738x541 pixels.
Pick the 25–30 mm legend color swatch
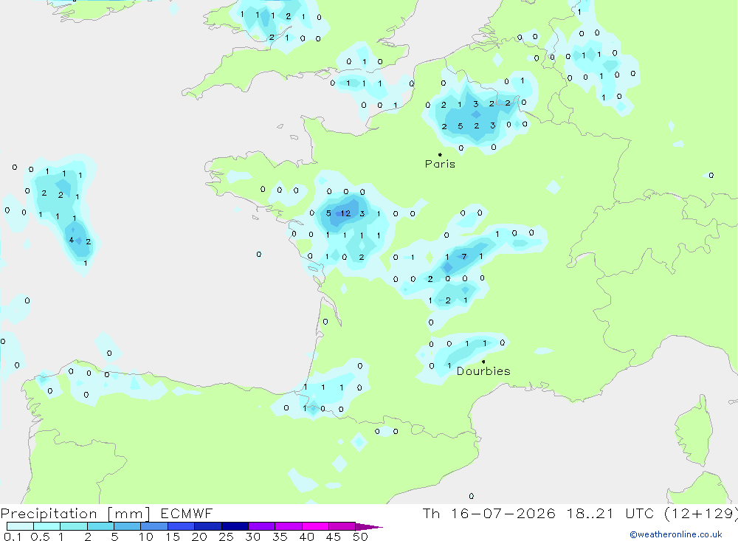click(235, 526)
